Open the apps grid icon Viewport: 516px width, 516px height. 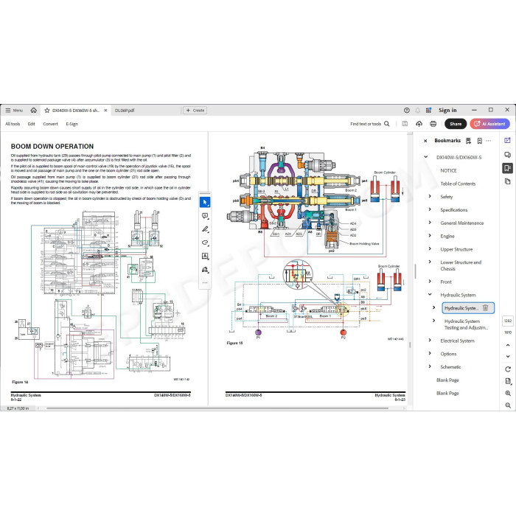[428, 111]
